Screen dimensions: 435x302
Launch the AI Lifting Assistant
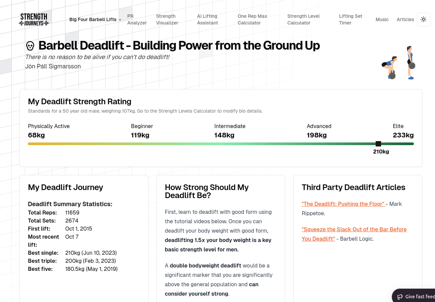tap(207, 19)
